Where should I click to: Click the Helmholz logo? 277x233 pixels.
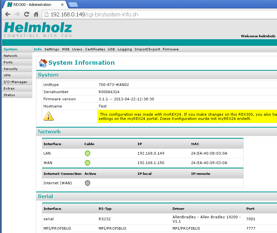click(x=38, y=30)
